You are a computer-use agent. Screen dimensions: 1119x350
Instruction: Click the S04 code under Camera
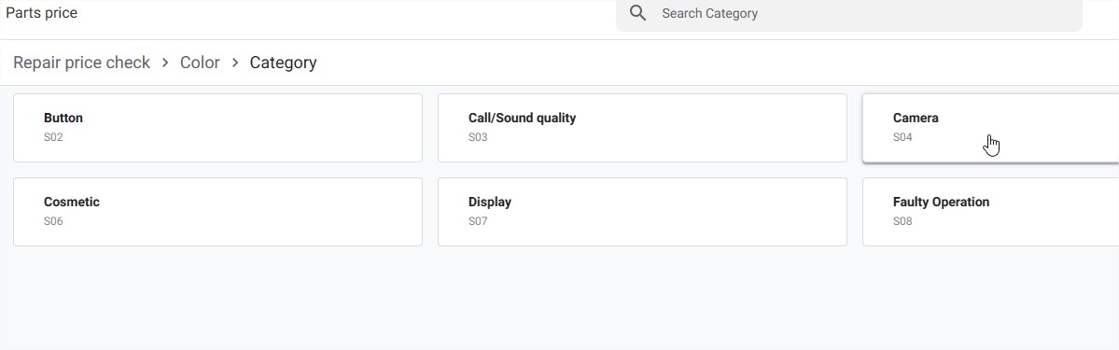pyautogui.click(x=902, y=137)
